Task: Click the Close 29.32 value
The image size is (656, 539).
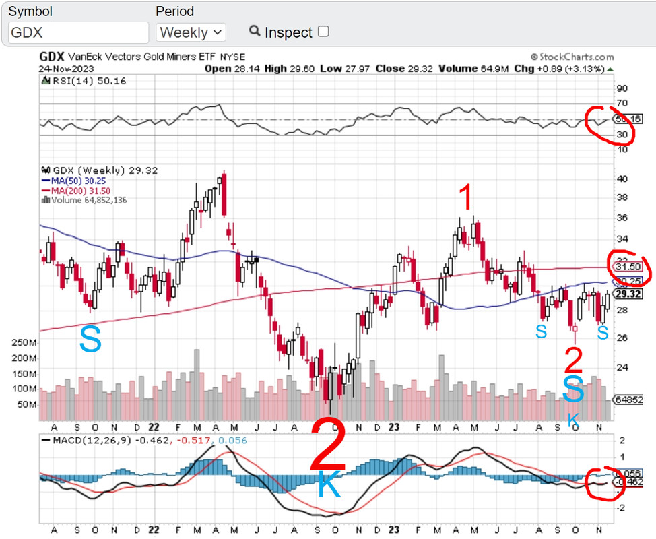Action: tap(403, 69)
